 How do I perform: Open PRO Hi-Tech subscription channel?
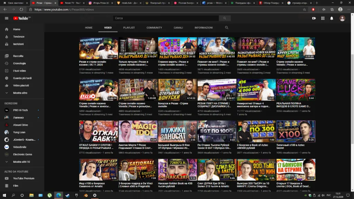pyautogui.click(x=21, y=110)
